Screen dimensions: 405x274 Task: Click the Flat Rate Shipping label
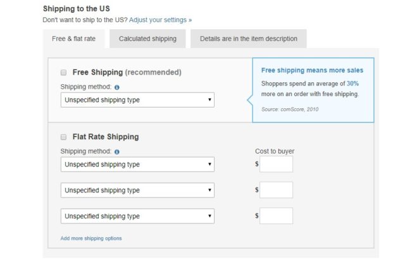tap(106, 137)
